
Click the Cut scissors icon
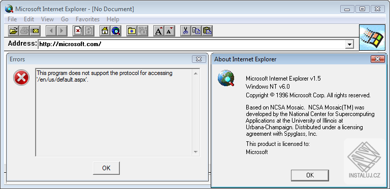(185, 31)
